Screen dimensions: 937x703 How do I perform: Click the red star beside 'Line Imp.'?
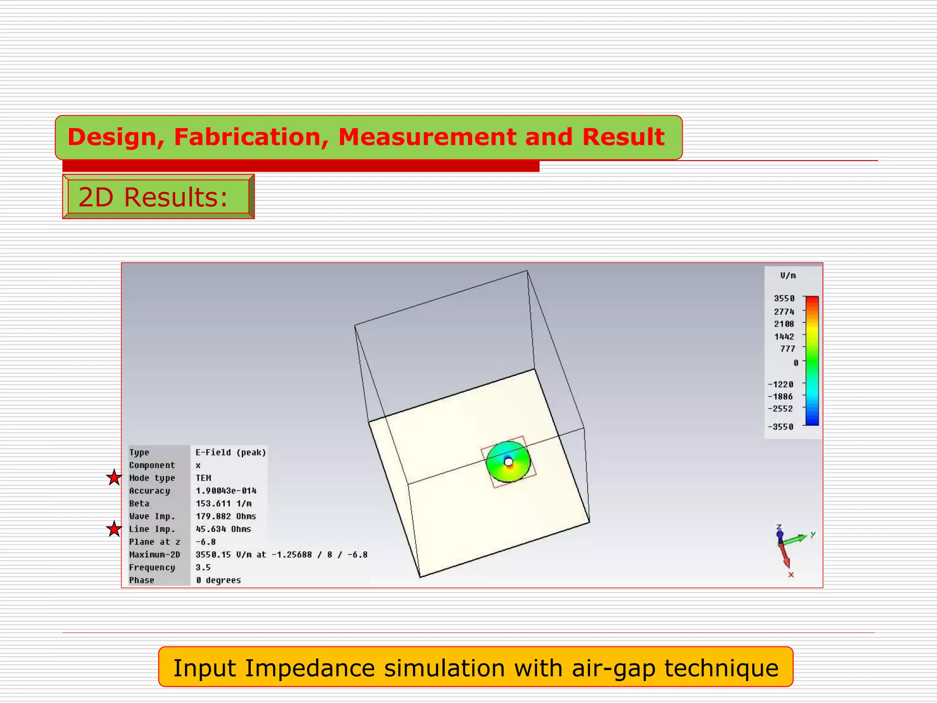pos(114,529)
